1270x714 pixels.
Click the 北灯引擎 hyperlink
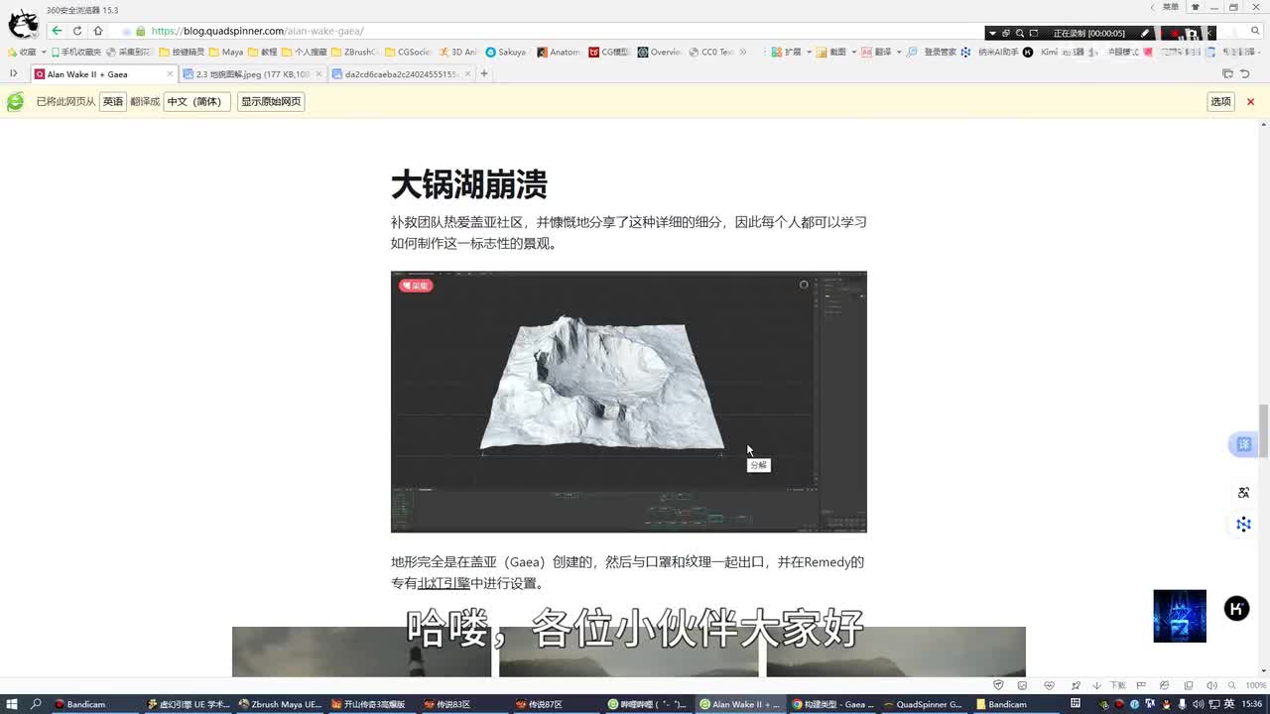[x=444, y=583]
